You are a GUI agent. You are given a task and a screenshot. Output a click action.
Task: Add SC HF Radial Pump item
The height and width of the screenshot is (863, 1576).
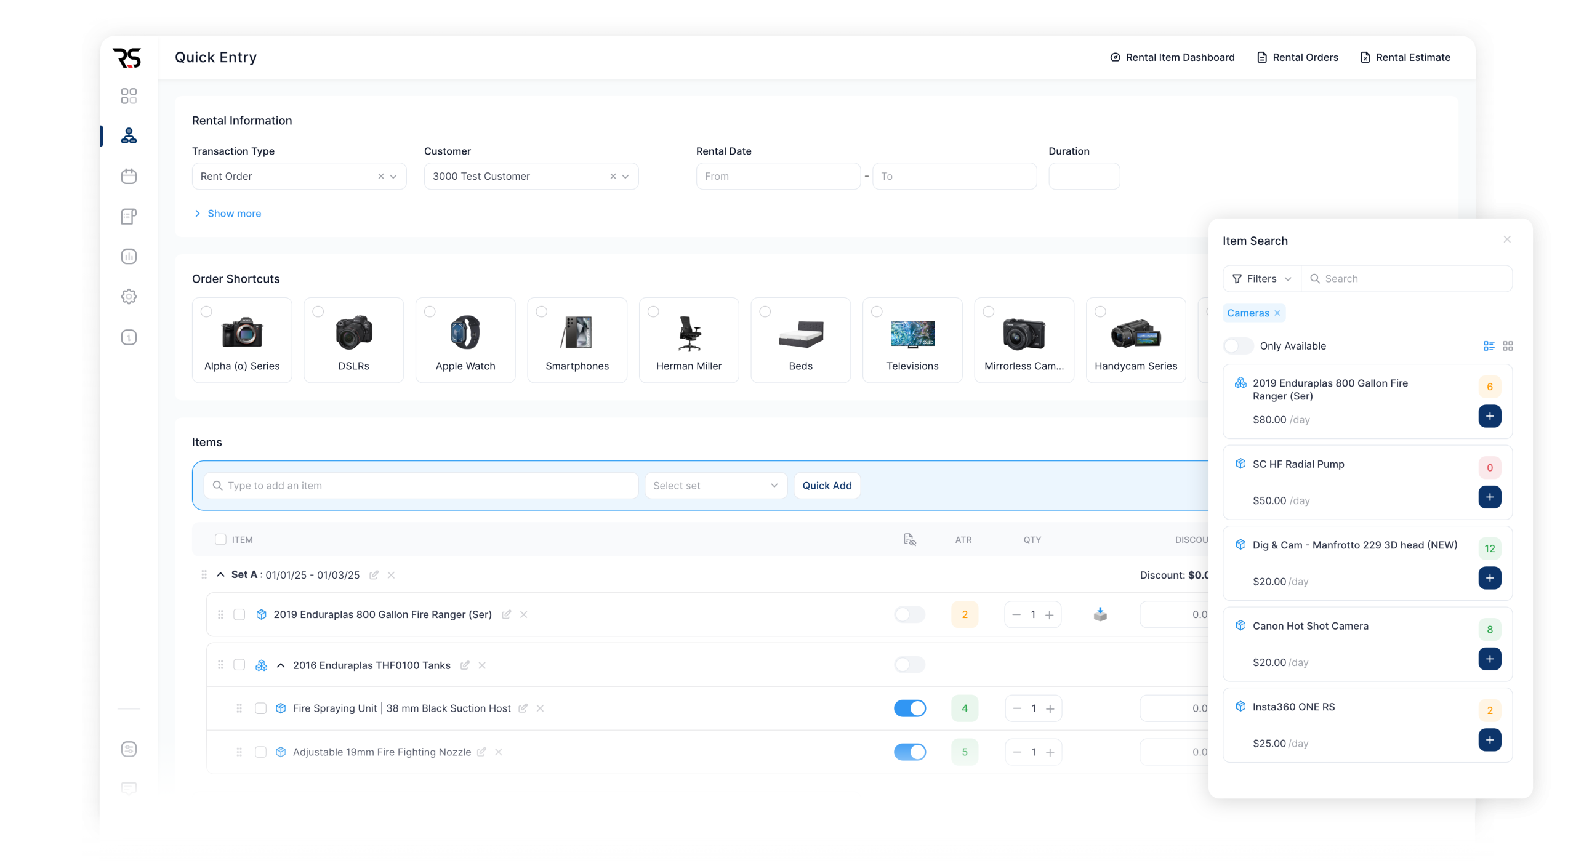(x=1490, y=497)
